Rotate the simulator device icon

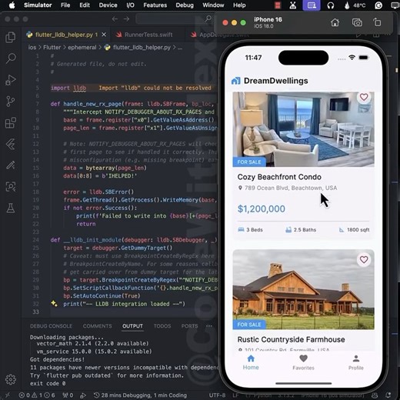click(377, 22)
